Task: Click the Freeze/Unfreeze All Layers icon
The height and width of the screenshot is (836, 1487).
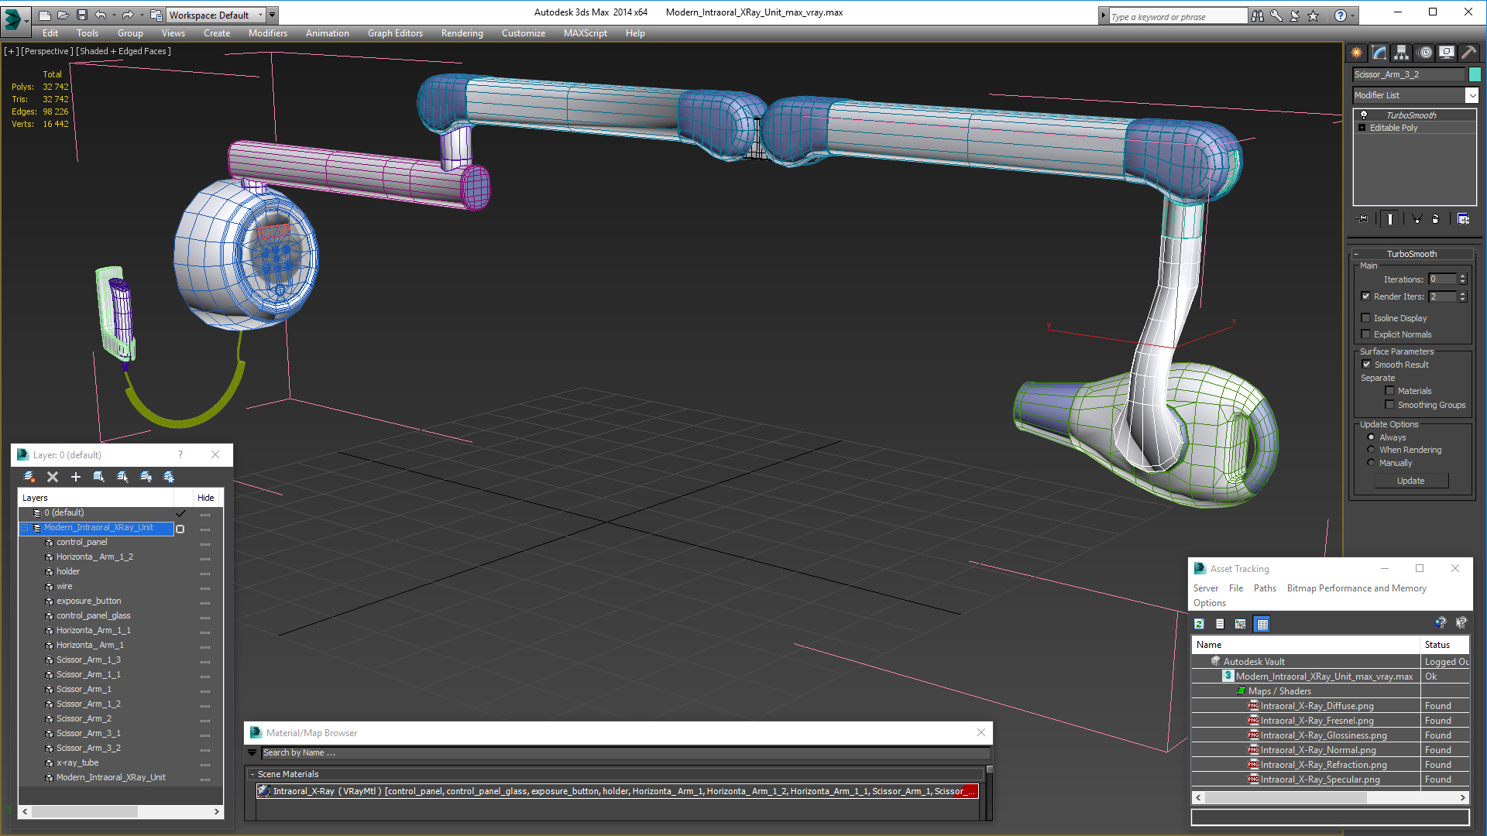Action: click(169, 477)
